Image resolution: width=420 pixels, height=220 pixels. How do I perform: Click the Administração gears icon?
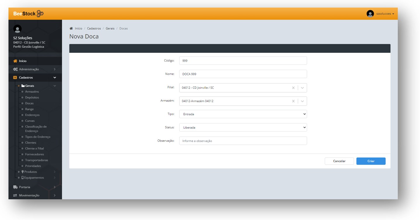click(15, 69)
